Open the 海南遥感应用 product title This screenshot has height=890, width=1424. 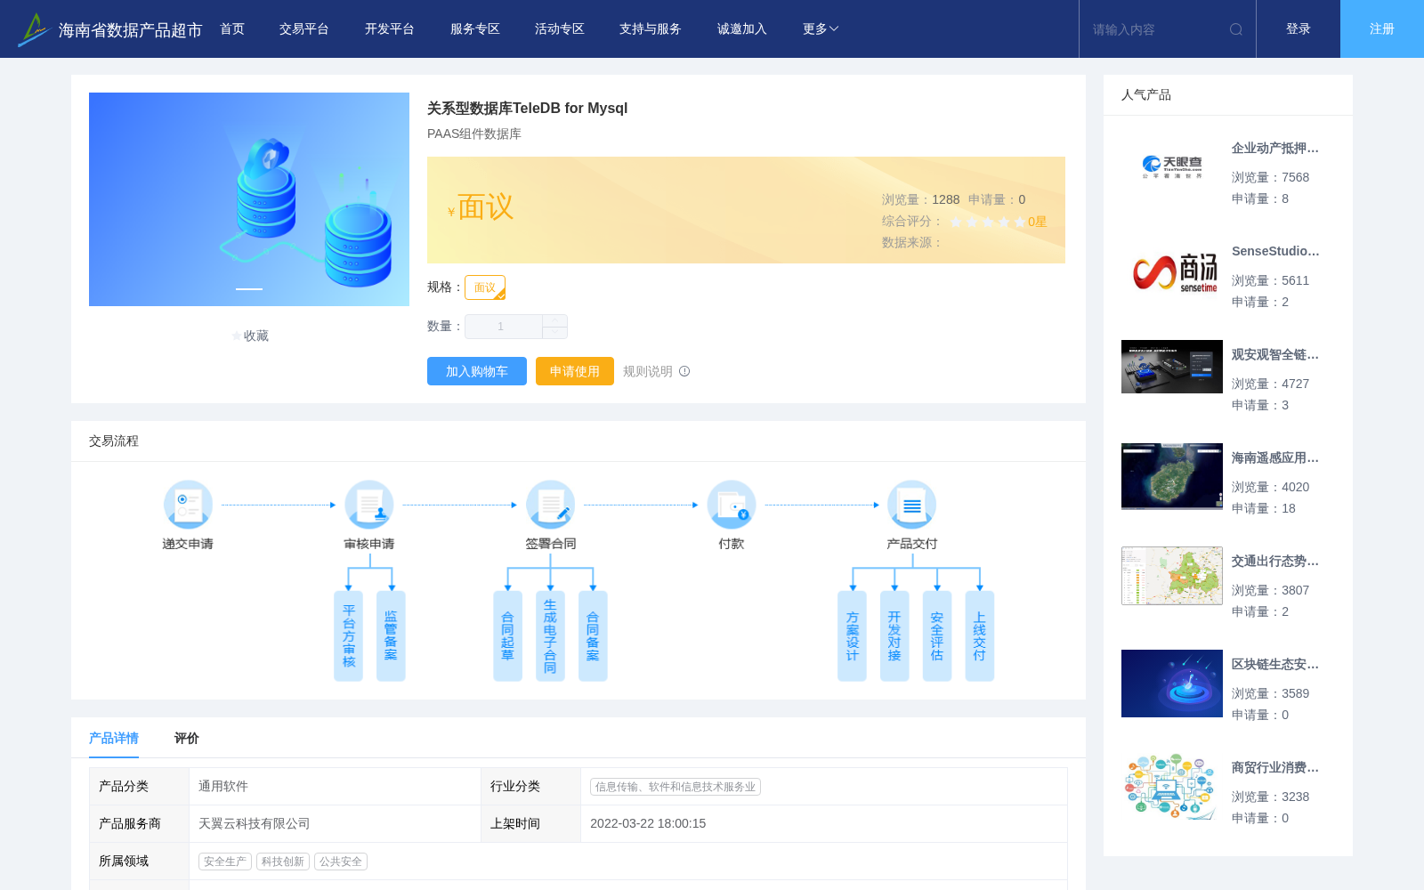(1275, 457)
